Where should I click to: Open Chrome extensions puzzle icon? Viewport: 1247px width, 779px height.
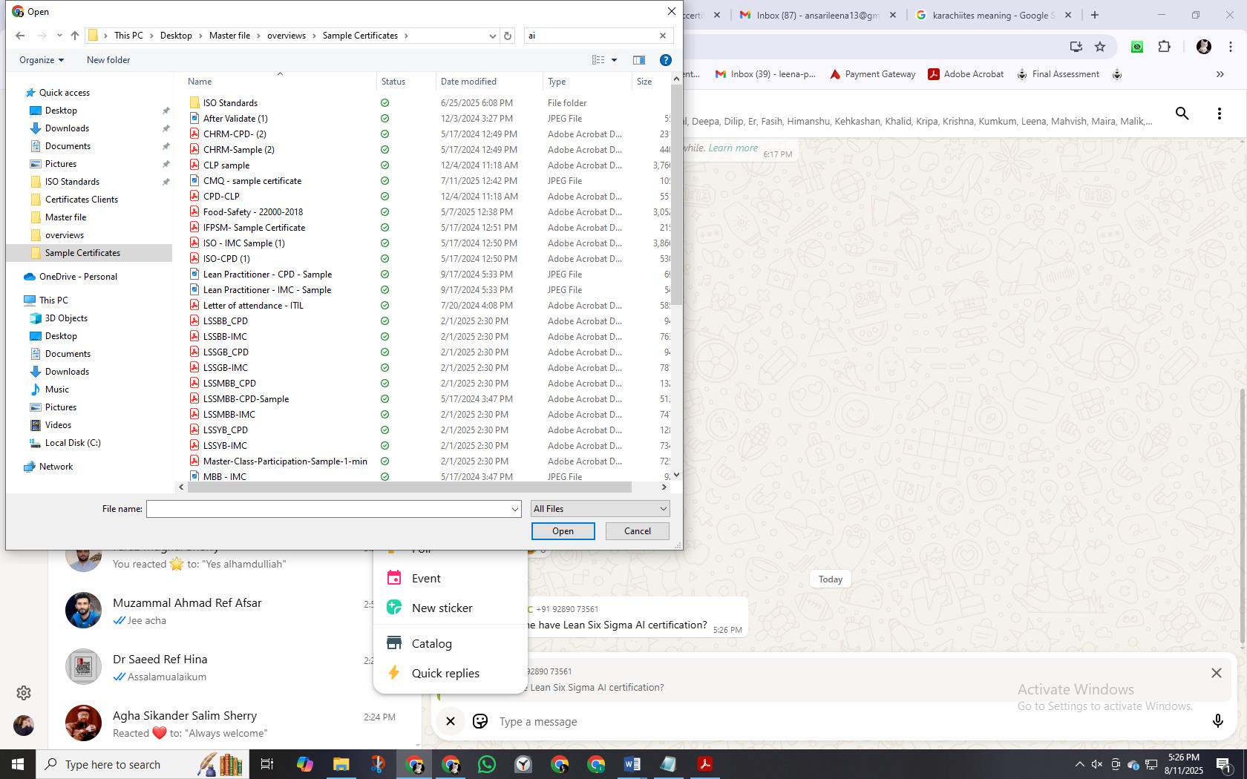click(1164, 47)
